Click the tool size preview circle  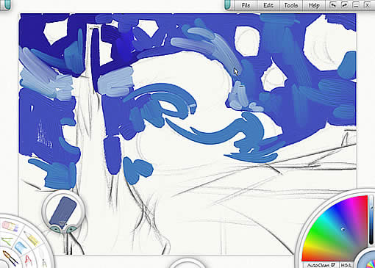click(63, 211)
